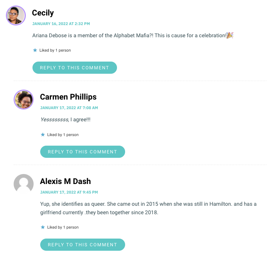Open the January 17, 2022 7:08 AM permalink
Image resolution: width=272 pixels, height=257 pixels.
point(69,108)
